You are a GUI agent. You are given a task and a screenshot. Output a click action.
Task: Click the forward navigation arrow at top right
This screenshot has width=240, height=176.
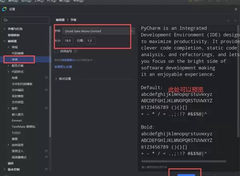click(x=235, y=20)
